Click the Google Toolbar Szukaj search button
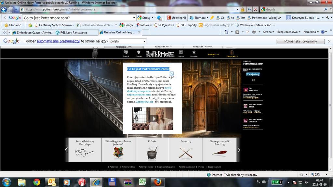Viewport: 333px width, 187px height. (144, 18)
